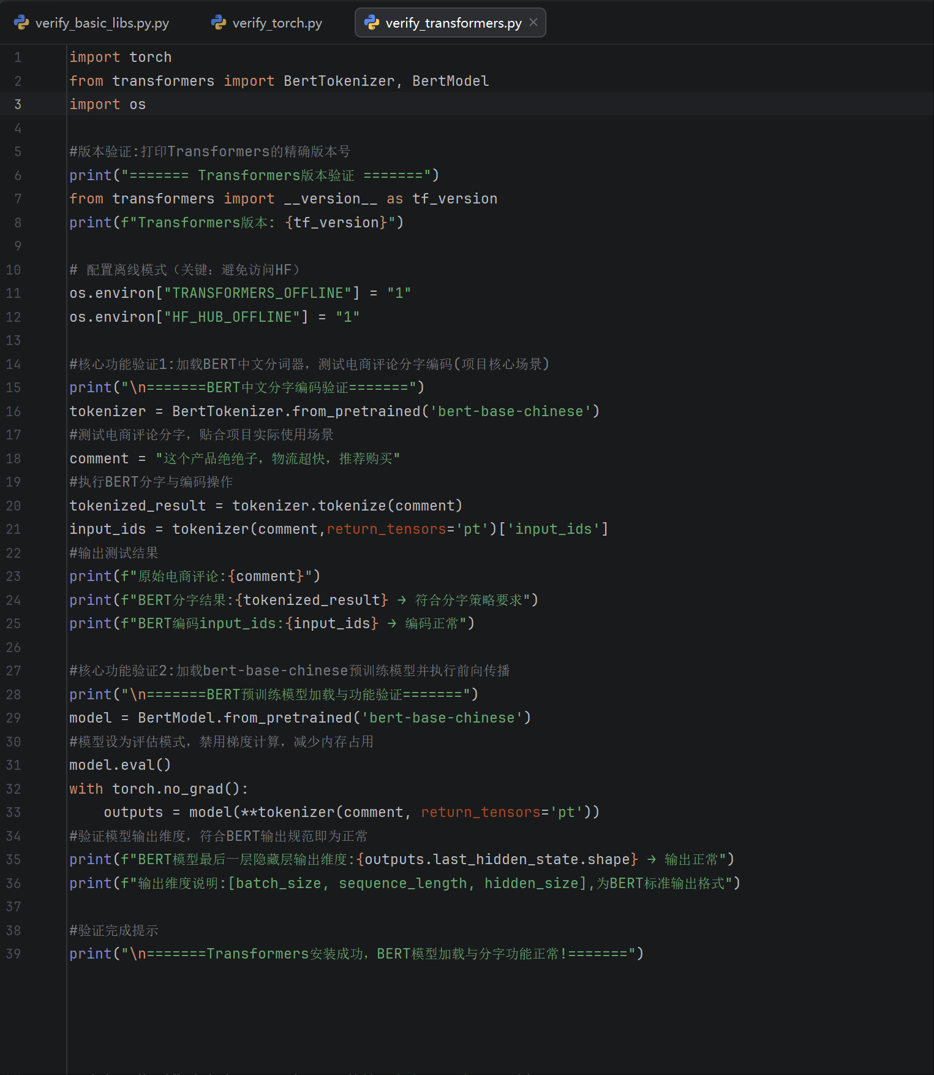Click line number 16 in the gutter
This screenshot has width=934, height=1075.
(x=13, y=411)
